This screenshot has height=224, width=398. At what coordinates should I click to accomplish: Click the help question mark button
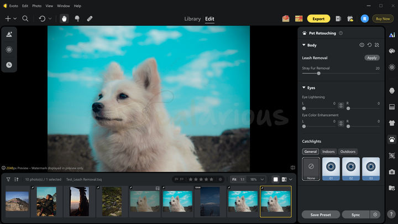click(391, 214)
